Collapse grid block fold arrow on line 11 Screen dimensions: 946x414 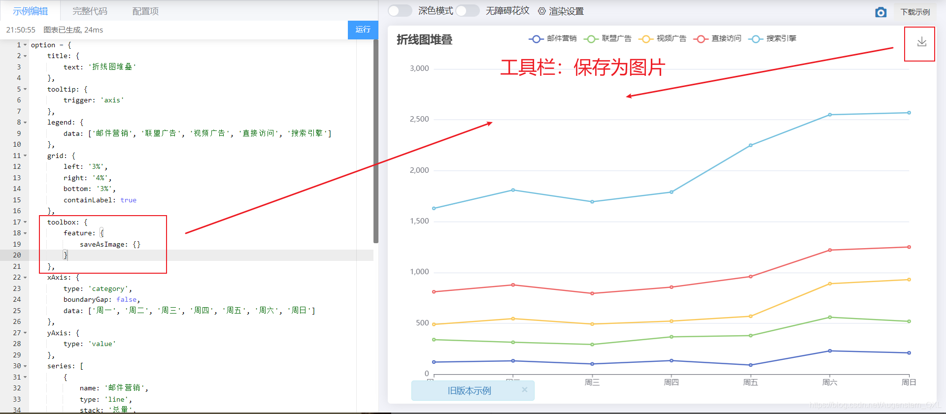[25, 156]
